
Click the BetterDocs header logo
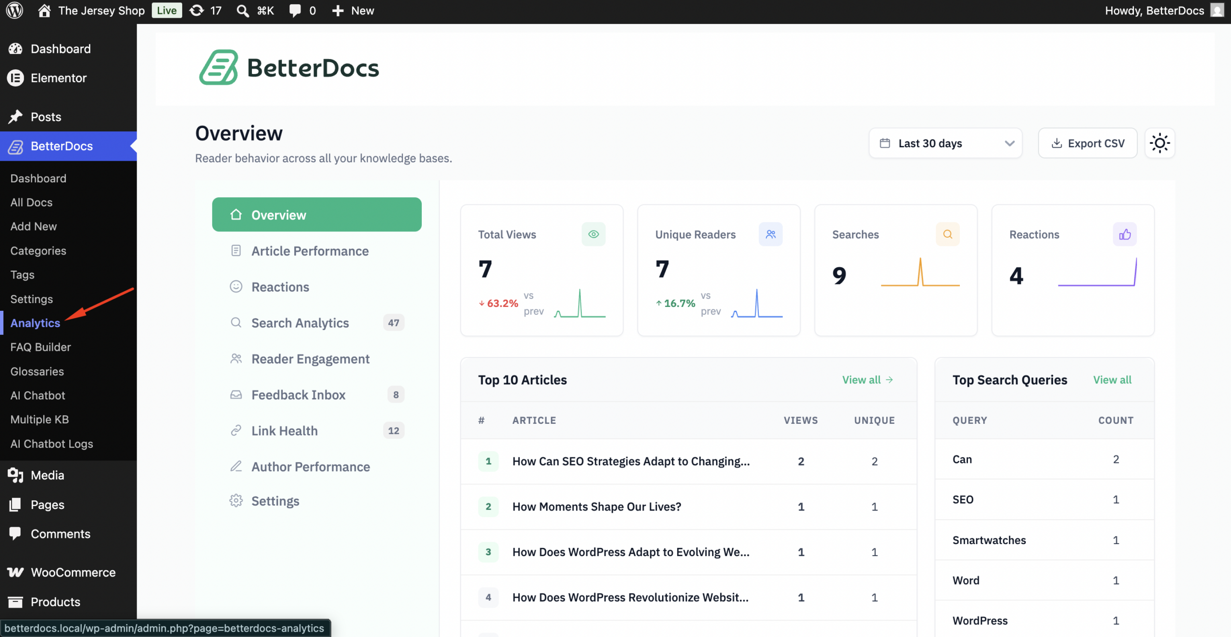coord(289,67)
